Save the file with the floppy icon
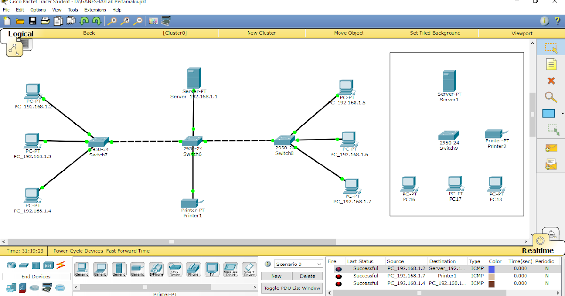Viewport: 565px width, 296px height. [x=32, y=21]
